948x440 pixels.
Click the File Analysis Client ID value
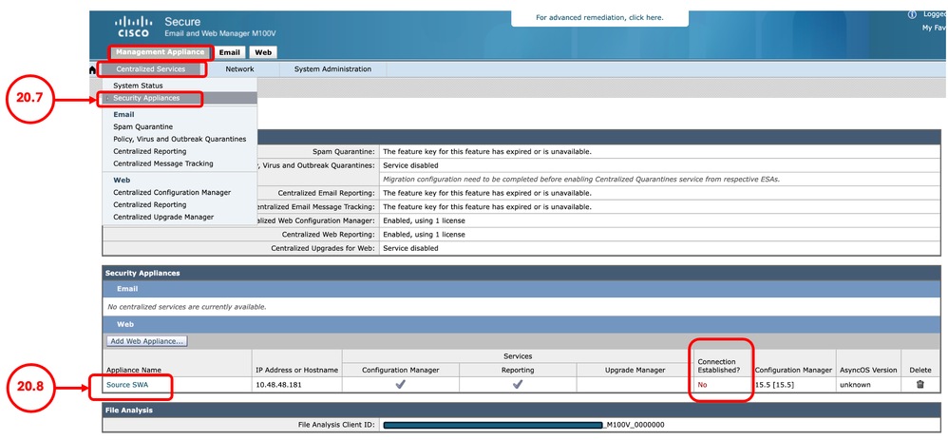(524, 425)
